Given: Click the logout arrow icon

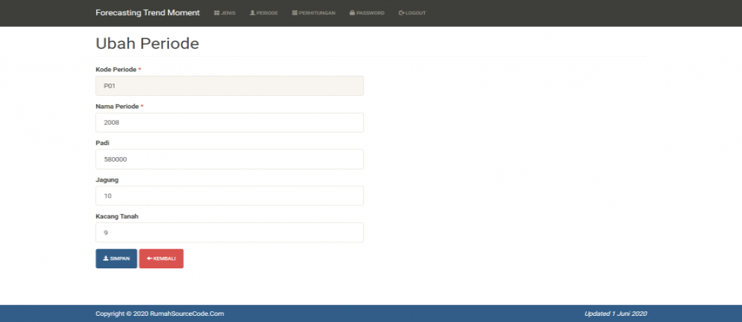Looking at the screenshot, I should pyautogui.click(x=402, y=13).
